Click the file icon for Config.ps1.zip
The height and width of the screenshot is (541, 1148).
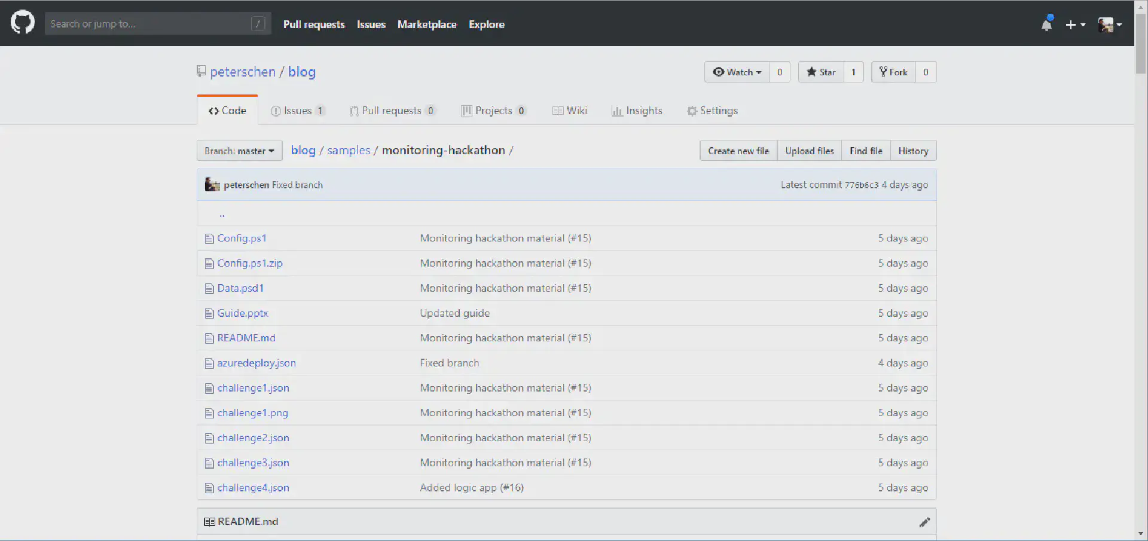[x=209, y=264]
